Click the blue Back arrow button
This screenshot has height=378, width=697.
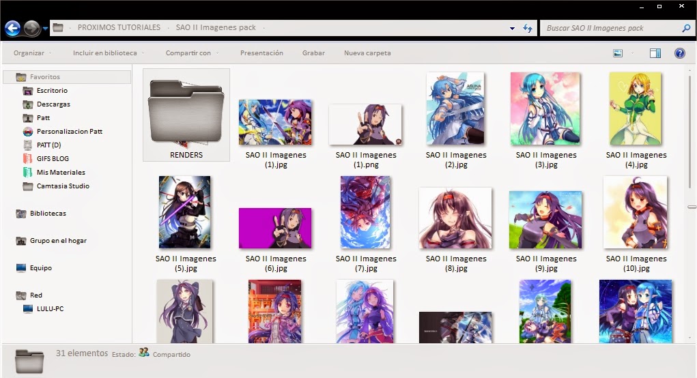[x=13, y=29]
